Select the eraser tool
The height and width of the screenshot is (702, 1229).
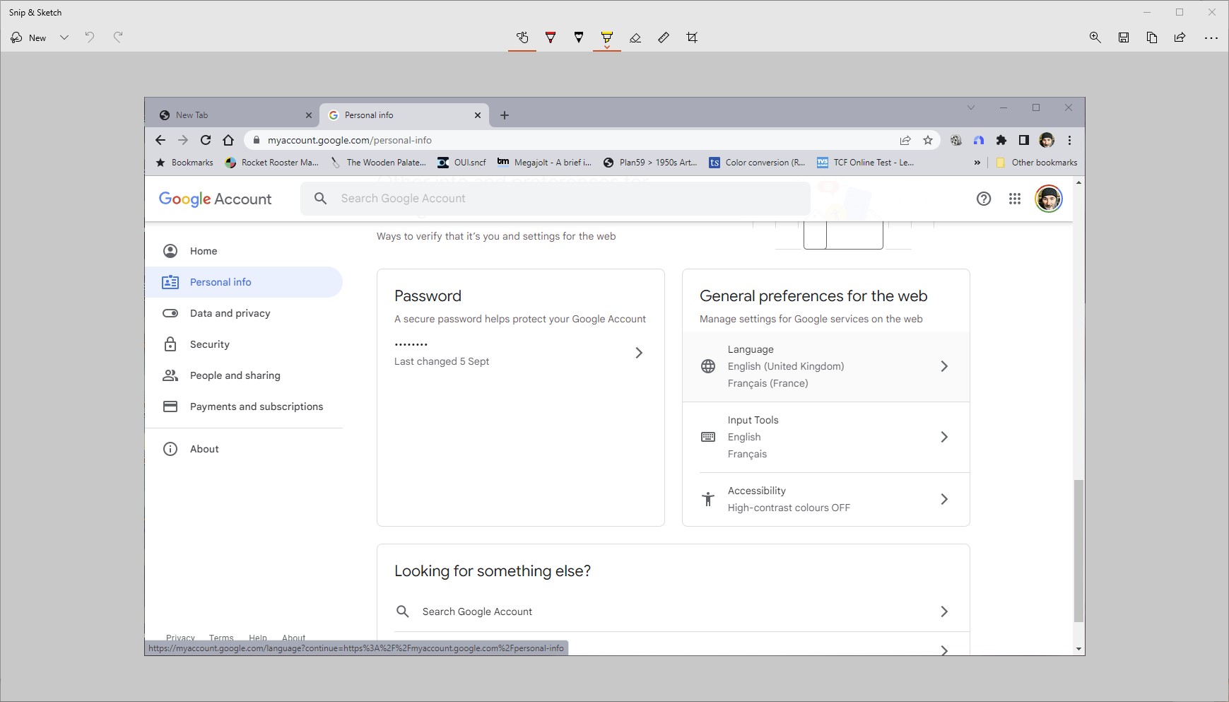pos(635,37)
